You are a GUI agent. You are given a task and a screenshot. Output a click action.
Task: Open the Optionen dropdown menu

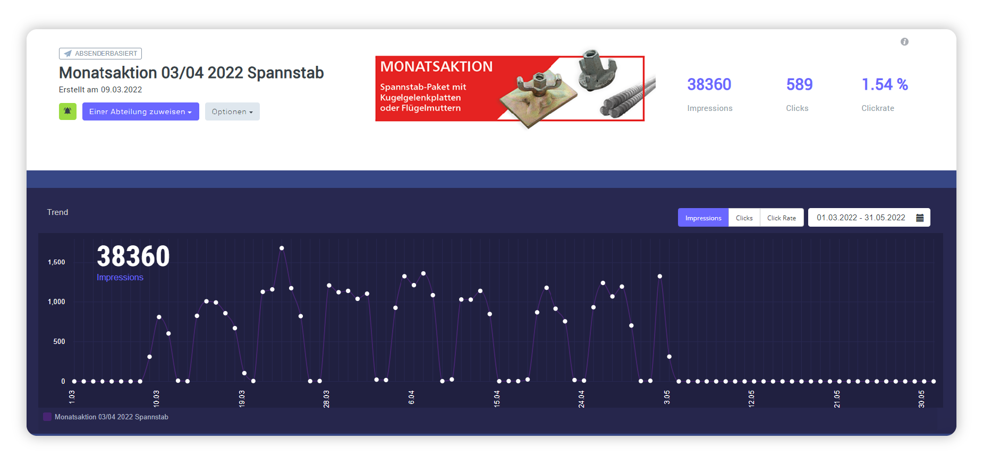click(232, 111)
